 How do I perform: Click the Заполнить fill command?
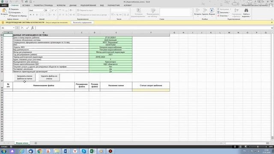(x=223, y=12)
